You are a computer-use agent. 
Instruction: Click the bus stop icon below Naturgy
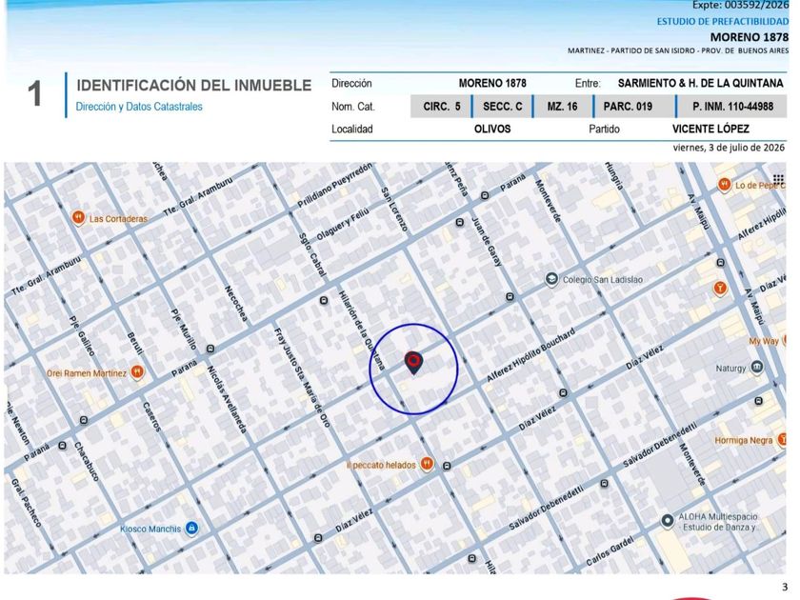coord(759,402)
